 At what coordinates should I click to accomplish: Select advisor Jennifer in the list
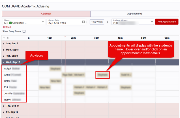click(x=14, y=93)
